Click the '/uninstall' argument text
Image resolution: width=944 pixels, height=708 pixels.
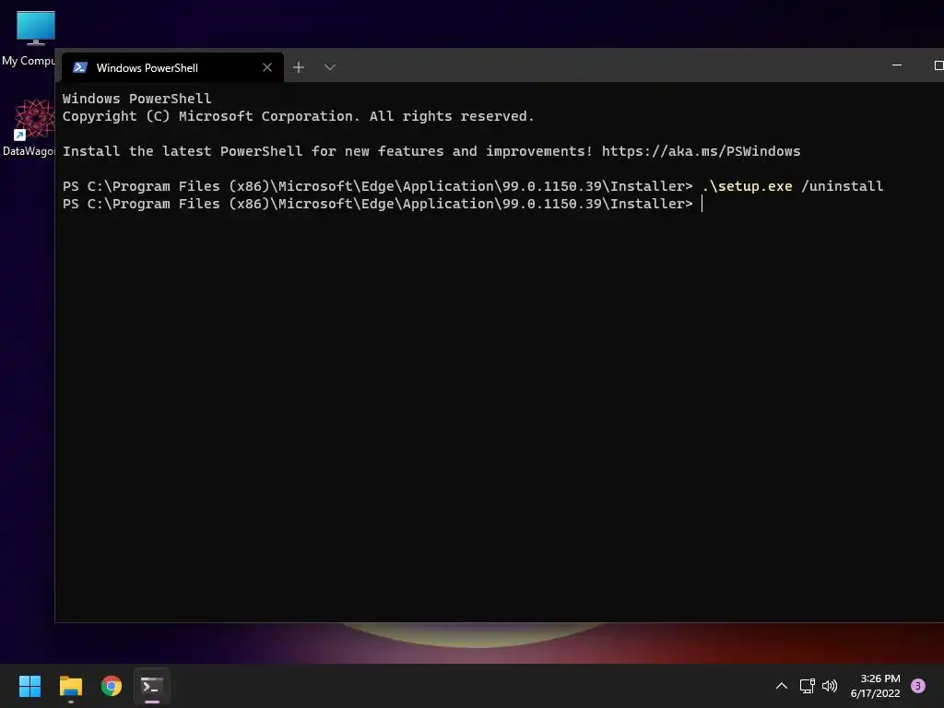click(842, 186)
